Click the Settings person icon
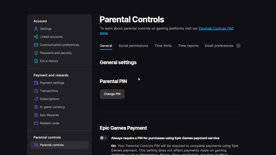 (x=36, y=29)
